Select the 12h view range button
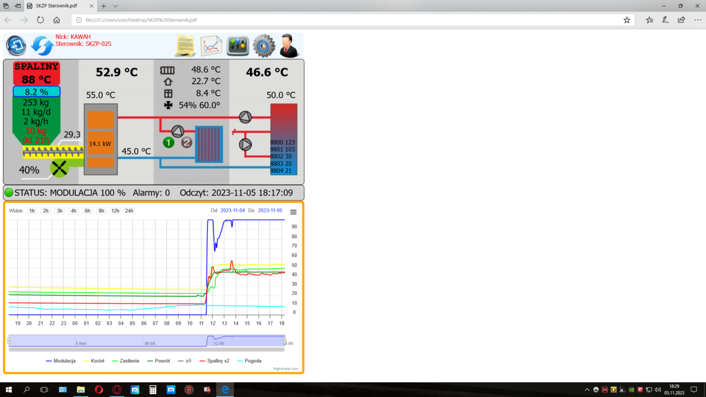This screenshot has height=397, width=706. pyautogui.click(x=115, y=211)
